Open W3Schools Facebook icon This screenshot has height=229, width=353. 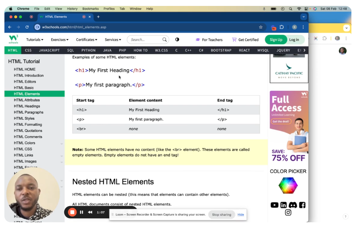point(302,205)
